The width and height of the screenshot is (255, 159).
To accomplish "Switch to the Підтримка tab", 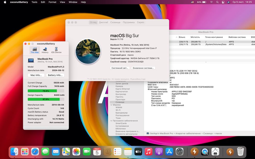I will (x=129, y=22).
